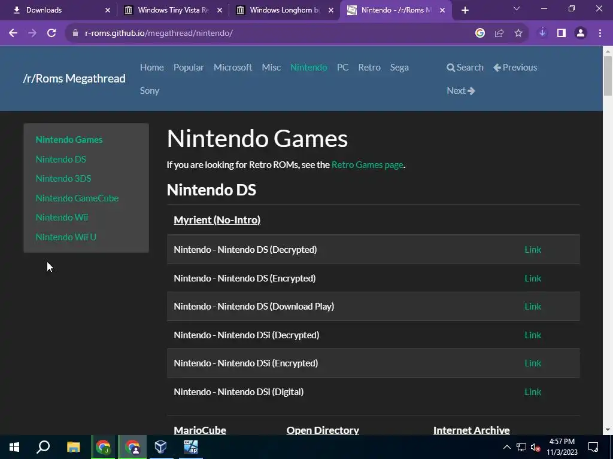Click the page vertical scrollbar thumb

(608, 75)
